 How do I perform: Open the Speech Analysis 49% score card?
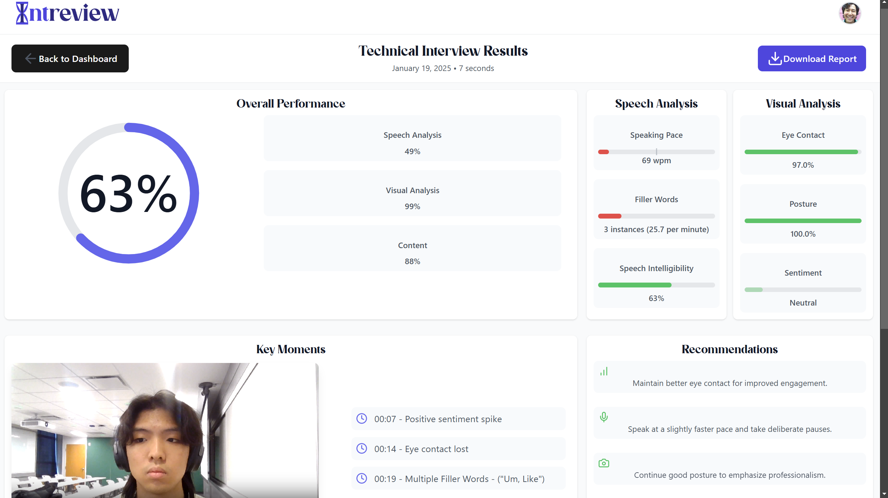tap(412, 139)
